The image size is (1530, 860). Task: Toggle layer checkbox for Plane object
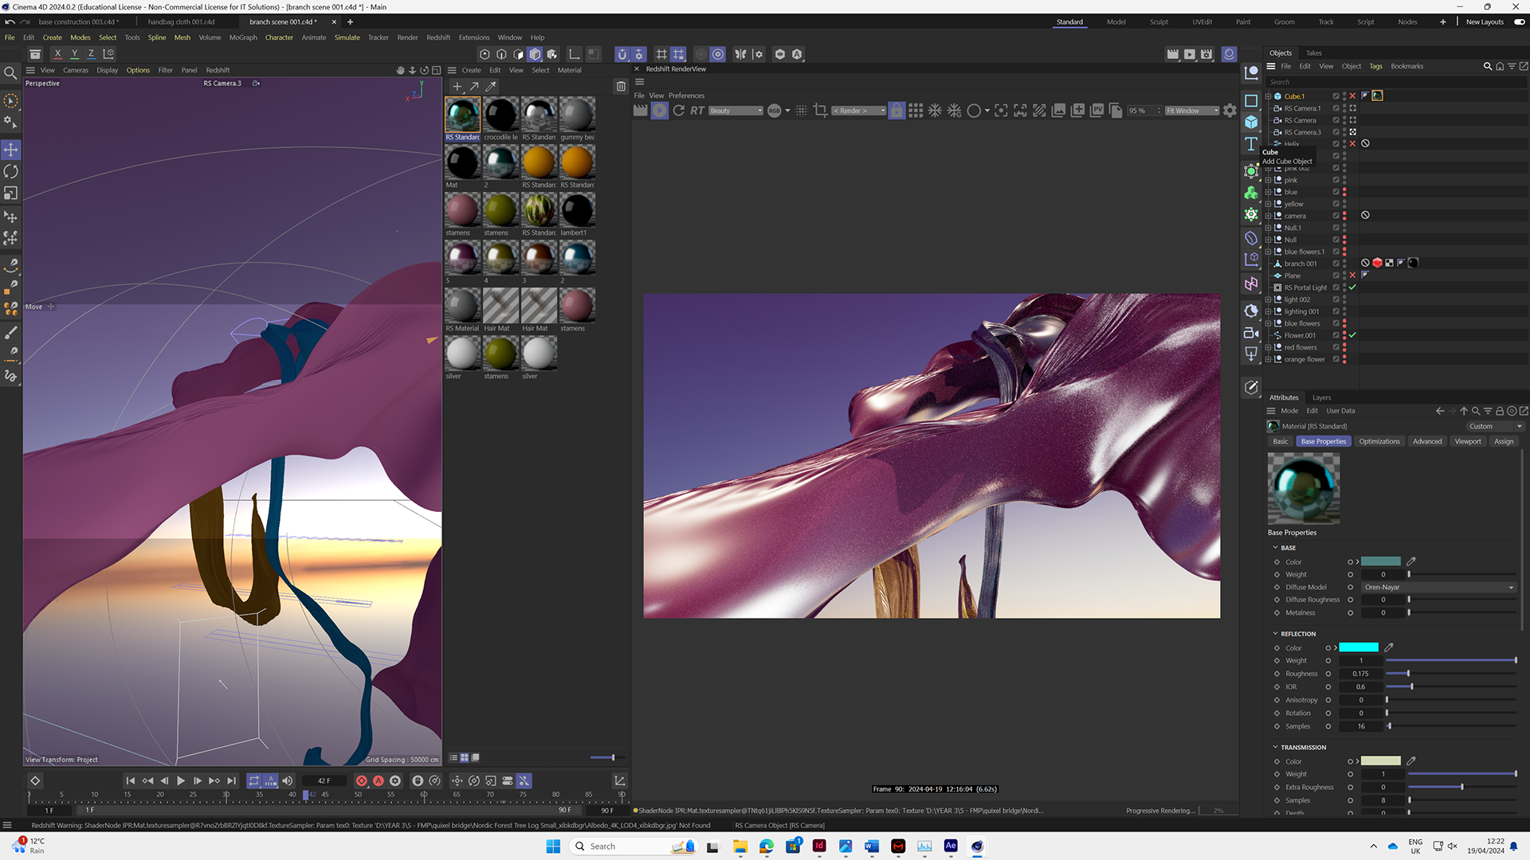click(x=1336, y=276)
